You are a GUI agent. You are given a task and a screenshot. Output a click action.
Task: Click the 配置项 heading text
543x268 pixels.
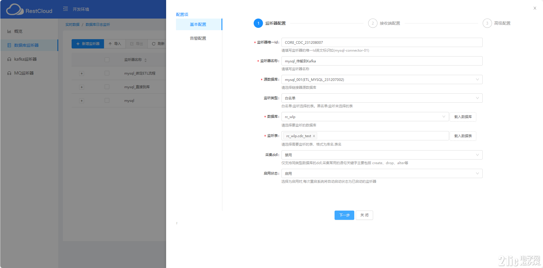tap(182, 15)
